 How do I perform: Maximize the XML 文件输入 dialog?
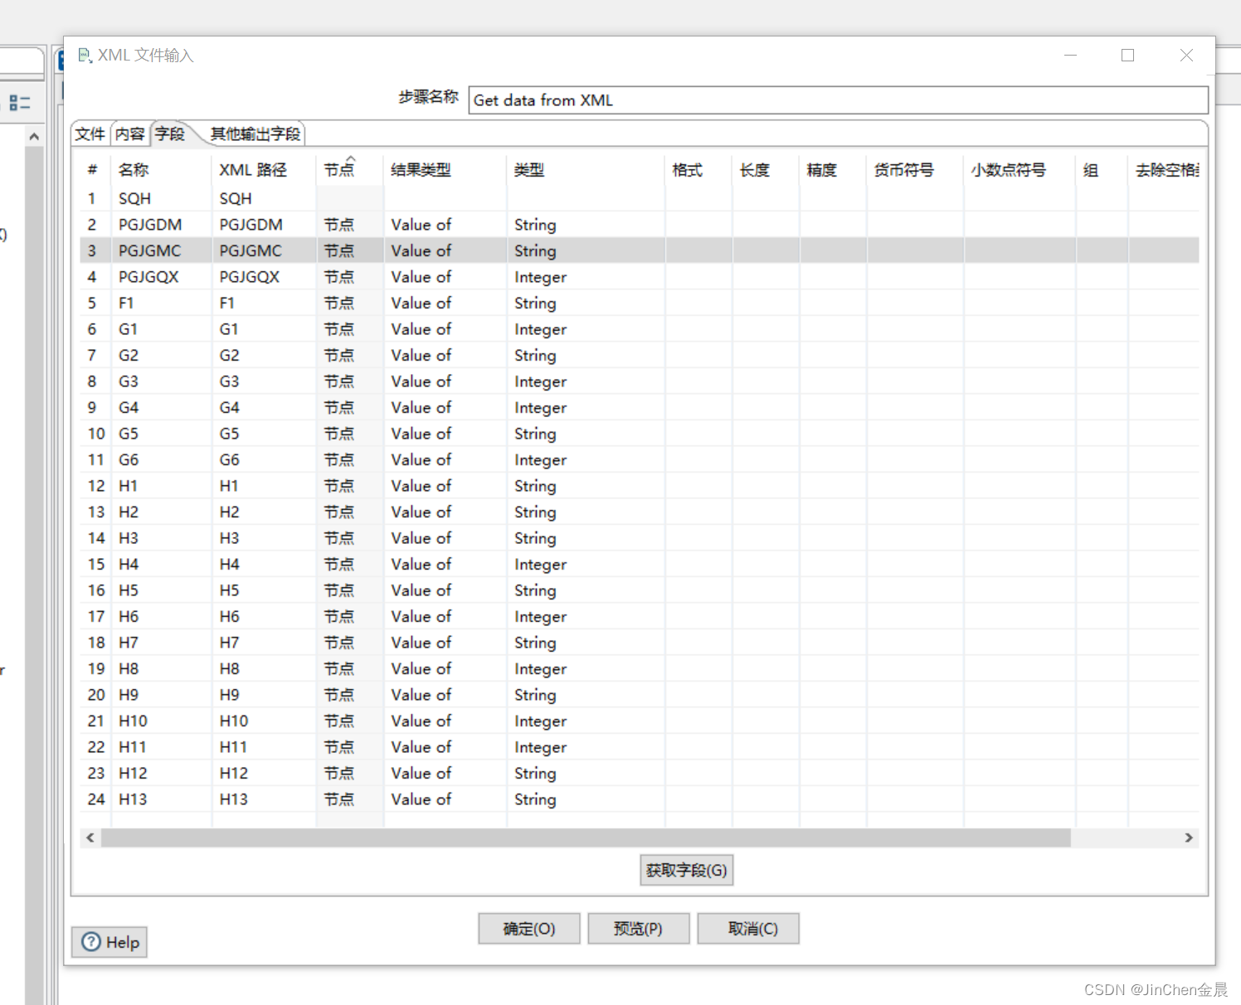pyautogui.click(x=1127, y=55)
